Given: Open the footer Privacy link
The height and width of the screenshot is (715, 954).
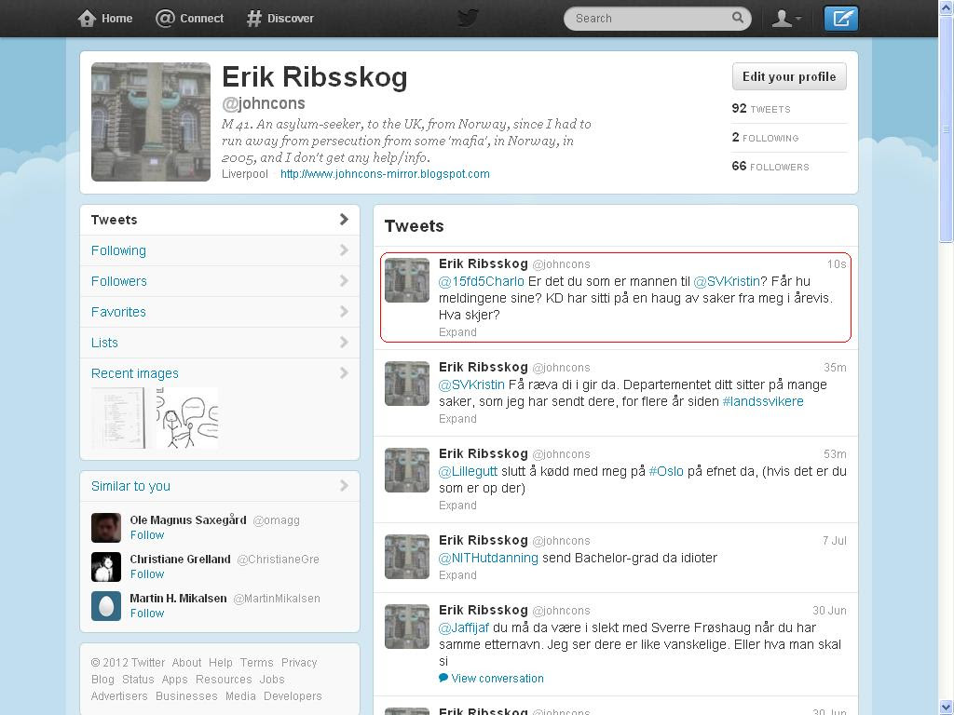Looking at the screenshot, I should coord(299,662).
